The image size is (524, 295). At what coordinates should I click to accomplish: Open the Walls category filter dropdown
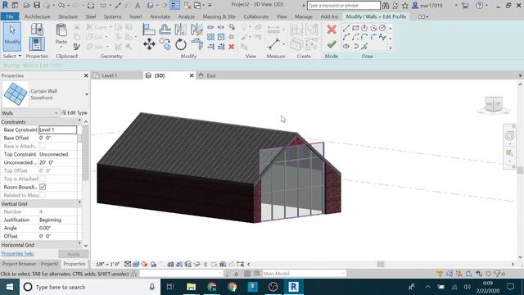[x=56, y=113]
